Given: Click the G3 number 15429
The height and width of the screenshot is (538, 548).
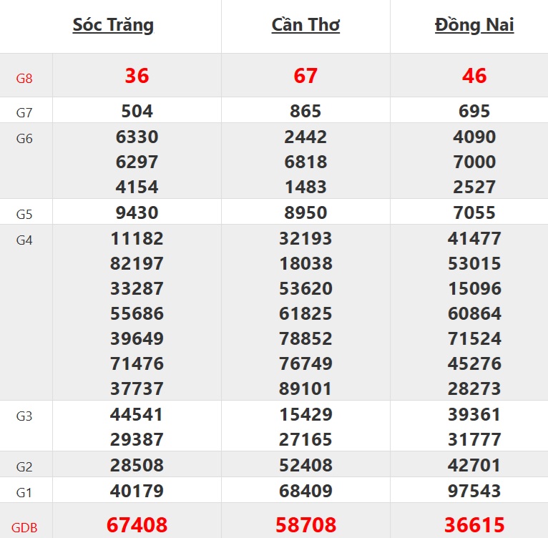Looking at the screenshot, I should click(x=305, y=414).
